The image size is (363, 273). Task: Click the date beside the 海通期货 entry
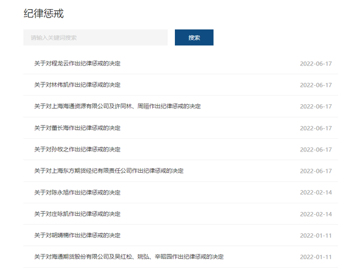click(x=316, y=257)
